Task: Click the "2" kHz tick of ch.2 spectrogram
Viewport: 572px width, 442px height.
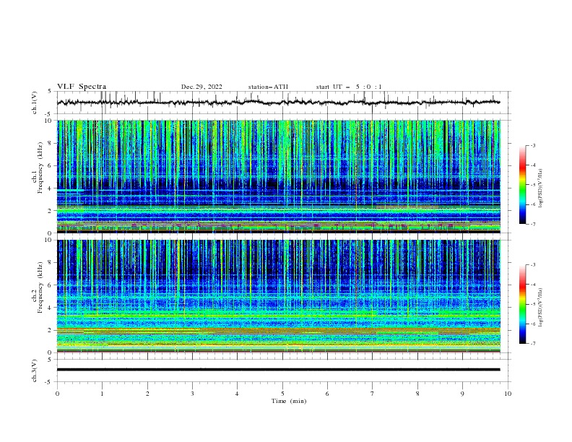Action: (x=50, y=330)
